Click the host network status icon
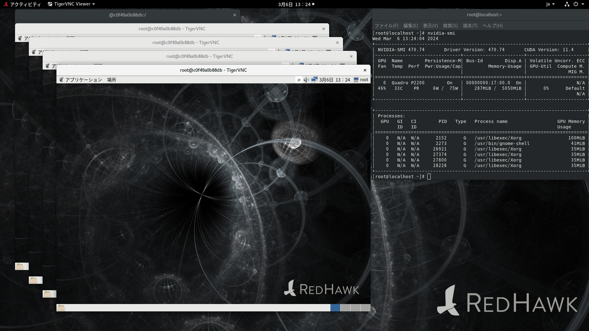Screen dimensions: 589x331 pyautogui.click(x=567, y=4)
